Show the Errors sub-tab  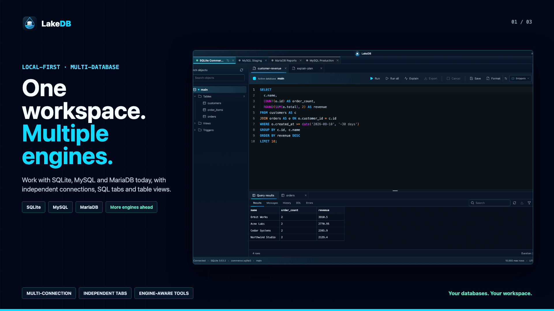click(x=309, y=203)
